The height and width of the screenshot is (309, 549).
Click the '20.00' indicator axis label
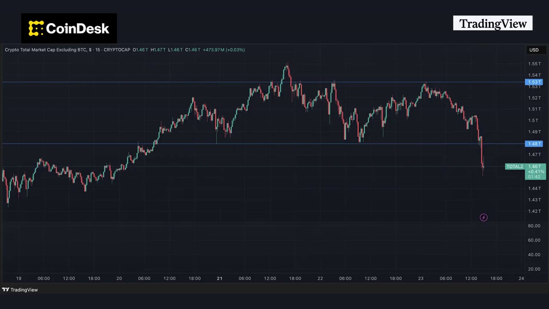534,269
